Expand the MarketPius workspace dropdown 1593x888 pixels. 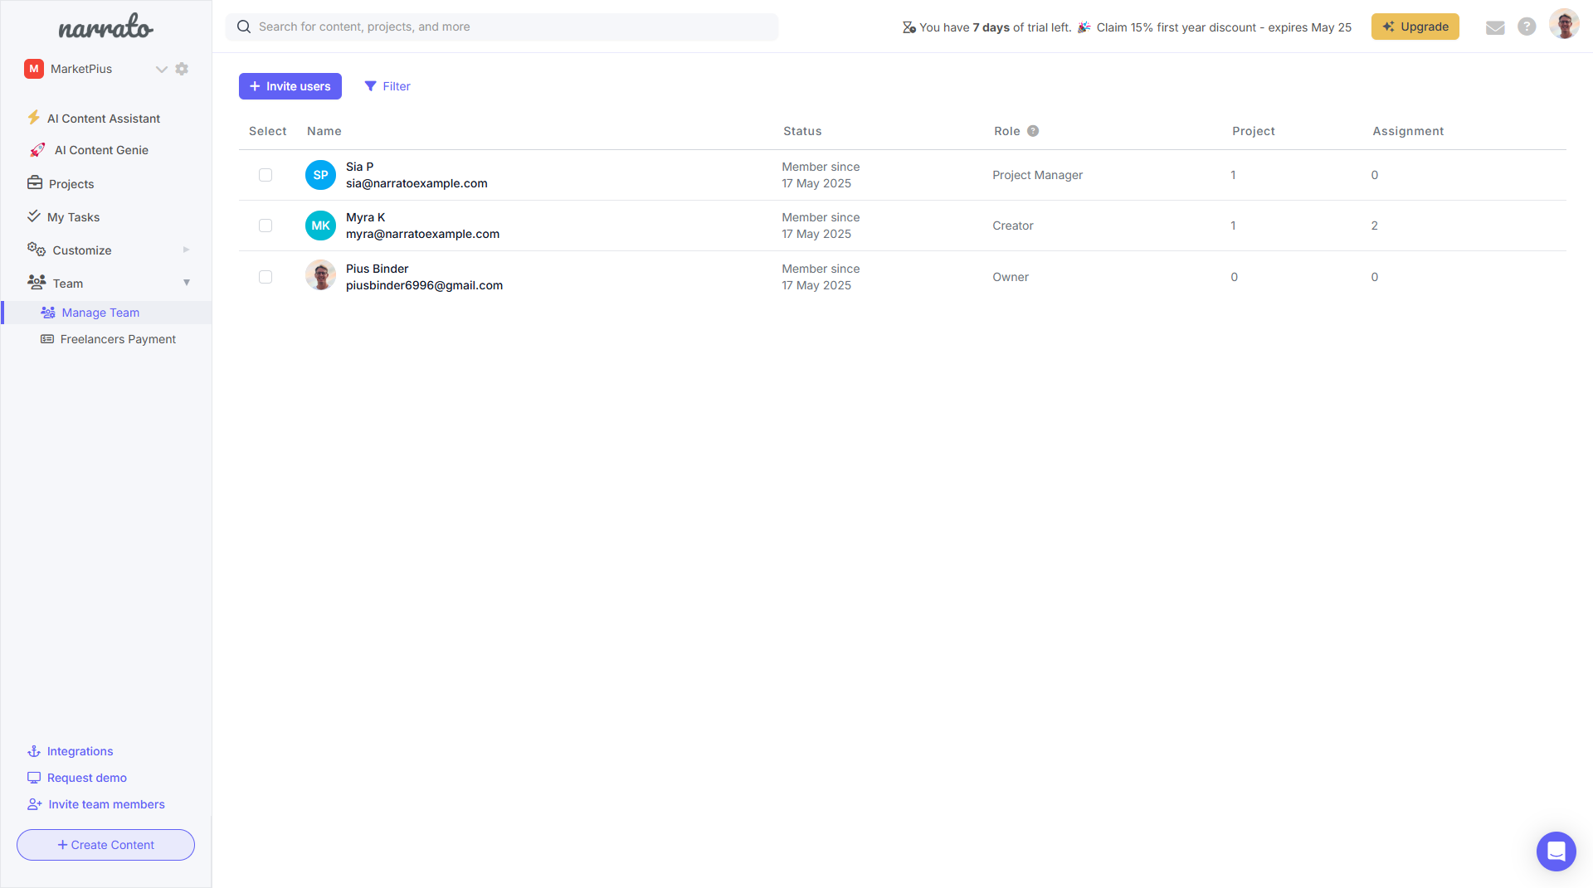point(161,69)
